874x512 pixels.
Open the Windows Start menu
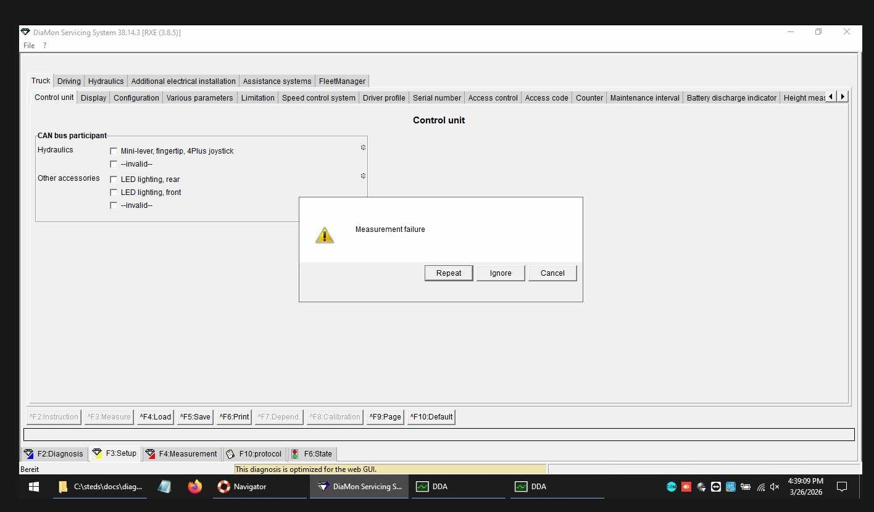tap(34, 487)
